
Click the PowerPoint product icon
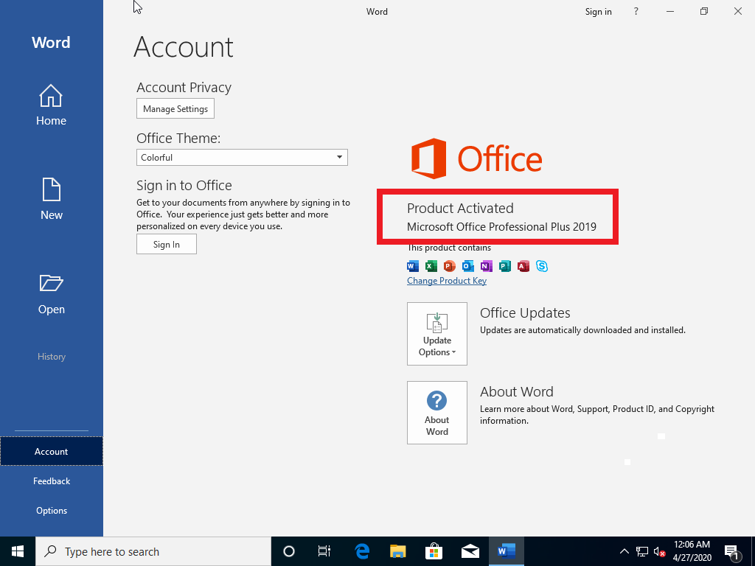449,266
